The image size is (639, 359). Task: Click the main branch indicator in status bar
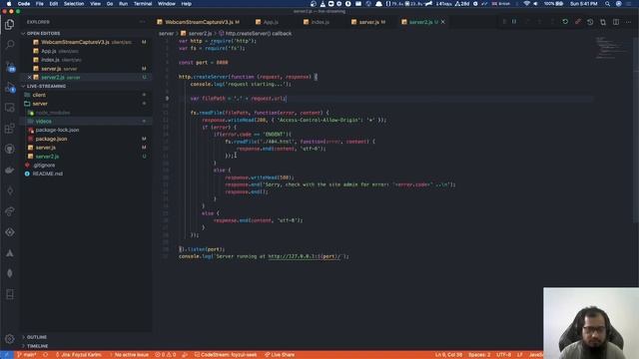27,355
